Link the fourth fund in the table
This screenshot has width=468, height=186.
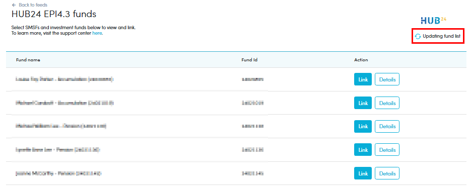point(363,150)
